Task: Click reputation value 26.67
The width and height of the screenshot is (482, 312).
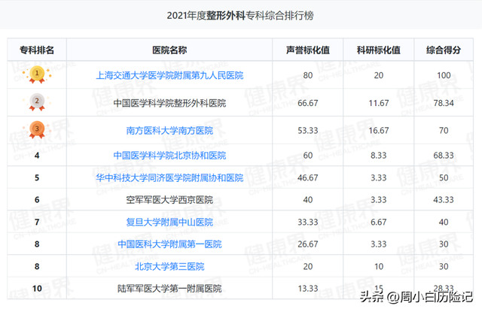Action: point(308,244)
